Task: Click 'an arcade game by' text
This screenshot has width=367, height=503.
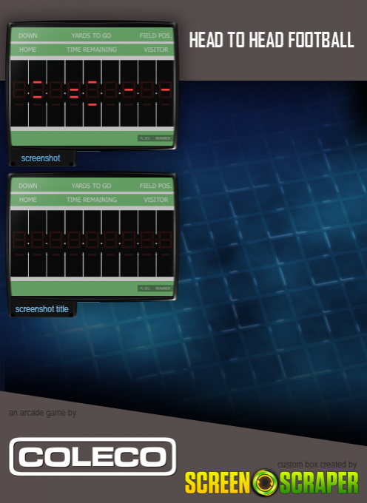Action: point(42,413)
